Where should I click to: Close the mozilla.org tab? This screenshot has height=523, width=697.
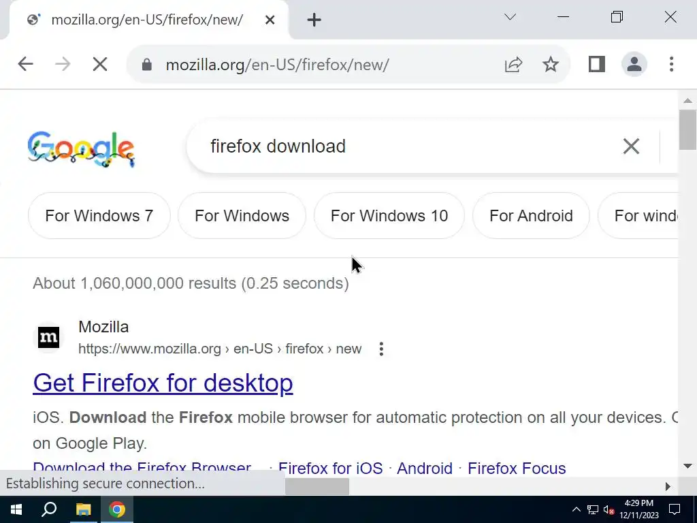(x=270, y=20)
